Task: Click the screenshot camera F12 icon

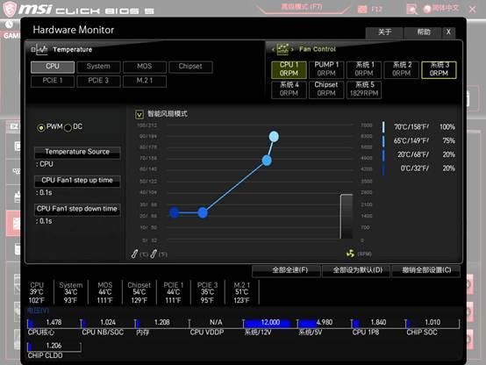Action: click(x=362, y=9)
